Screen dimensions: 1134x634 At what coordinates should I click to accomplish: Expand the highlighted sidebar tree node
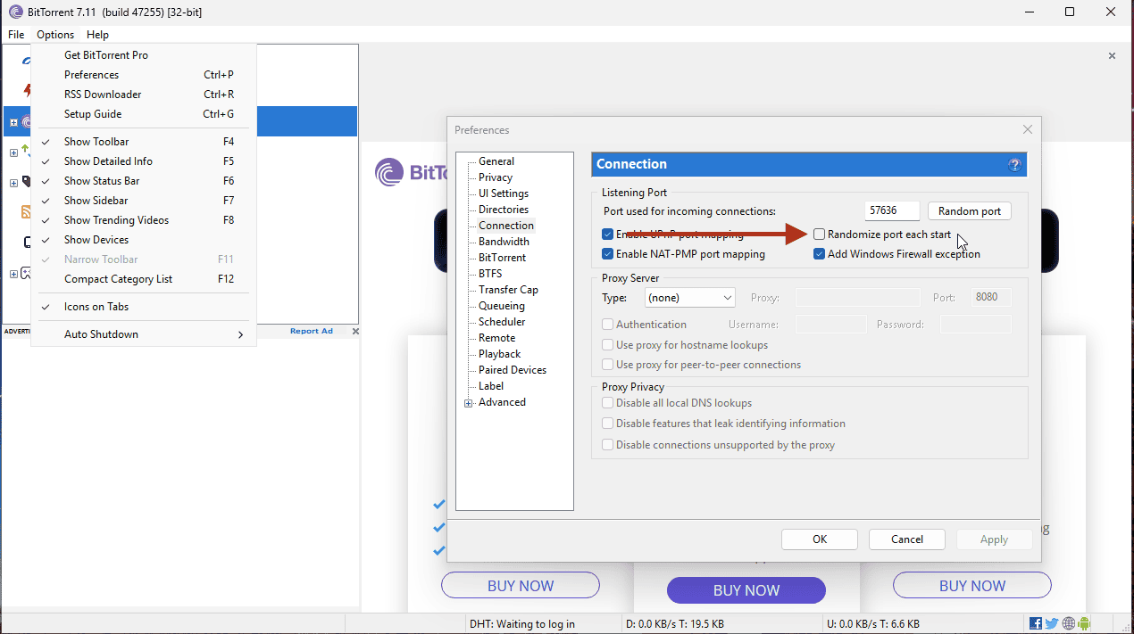[13, 122]
